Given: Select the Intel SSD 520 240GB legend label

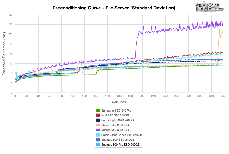Looking at the screenshot, I should tap(115, 115).
